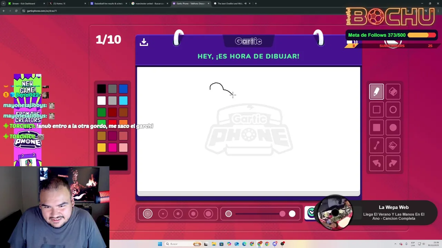Pick the cyan color swatch

coord(123,101)
